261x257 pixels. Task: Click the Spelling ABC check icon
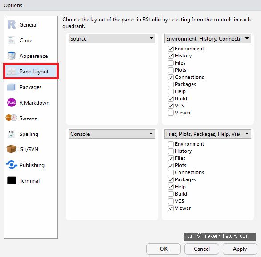pyautogui.click(x=12, y=134)
